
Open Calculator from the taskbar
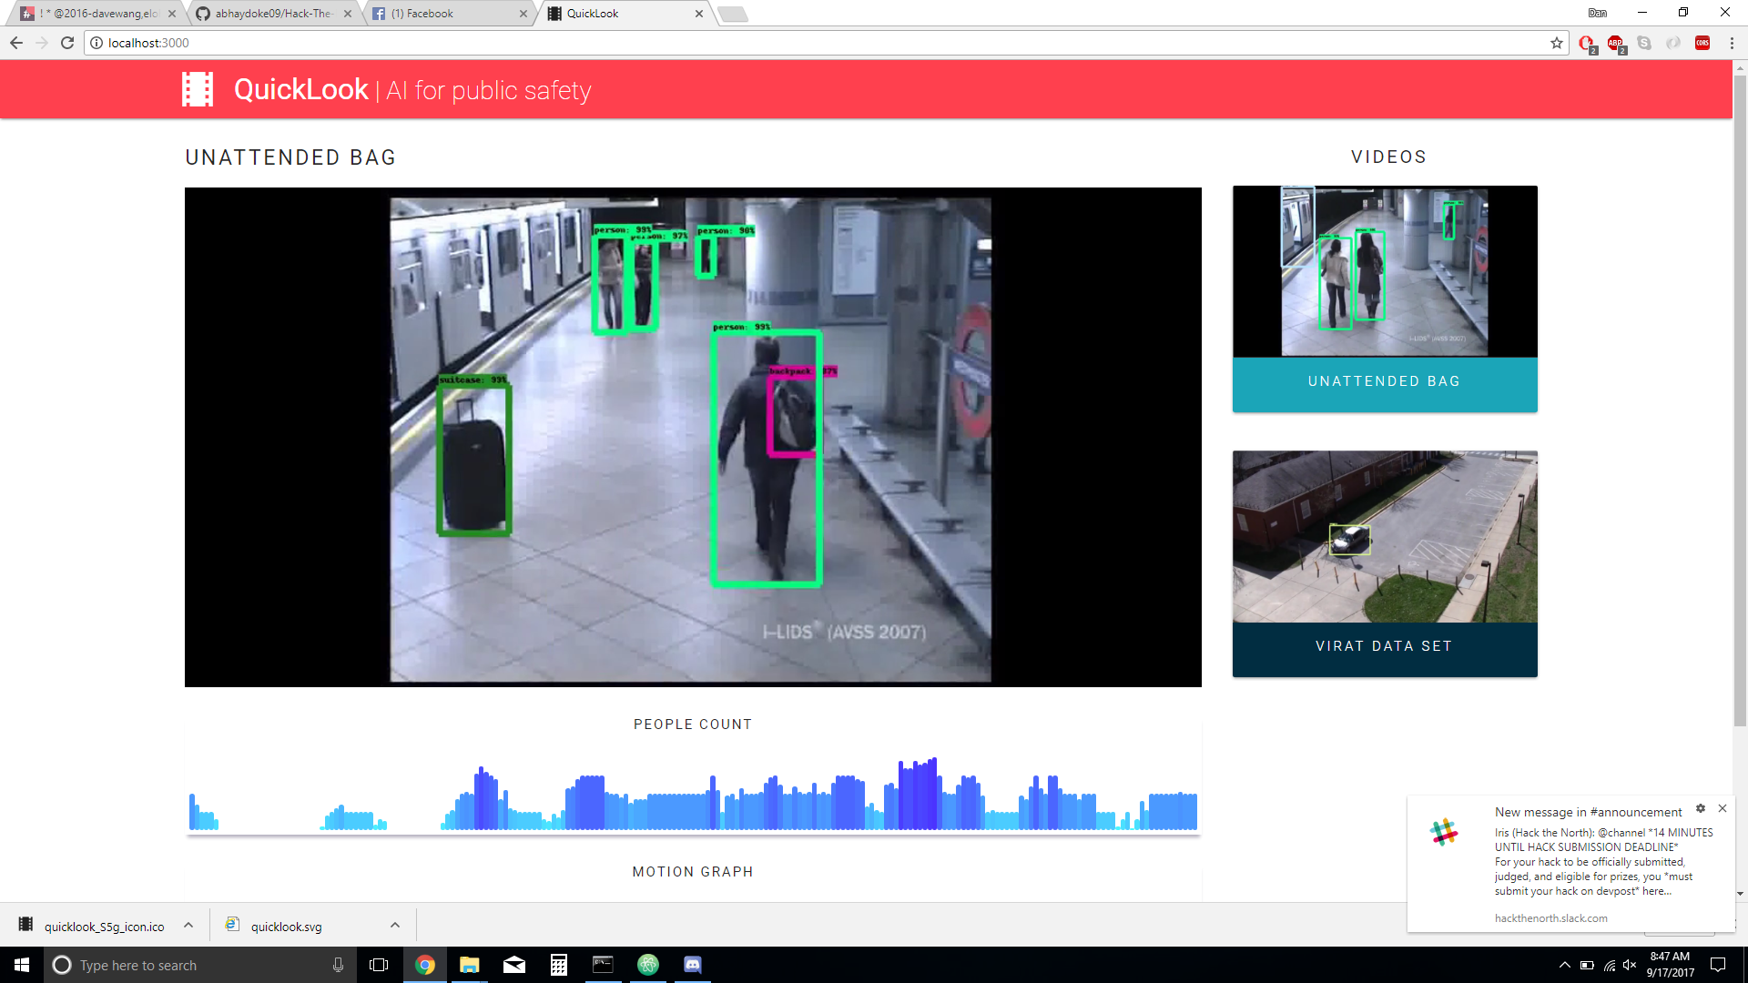coord(559,965)
